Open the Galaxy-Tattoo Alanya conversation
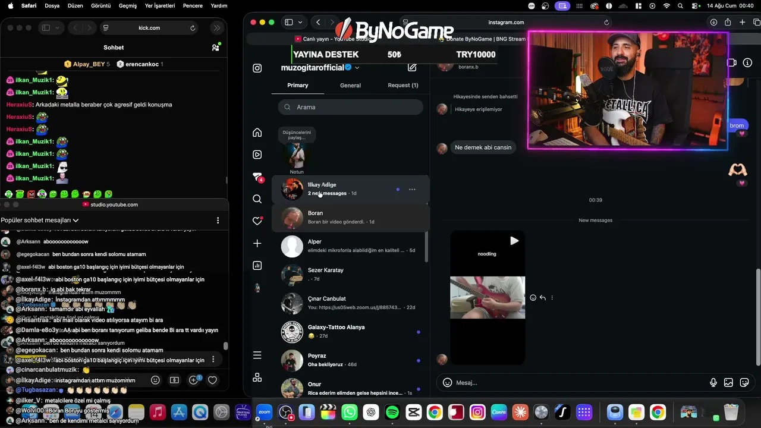 click(350, 332)
